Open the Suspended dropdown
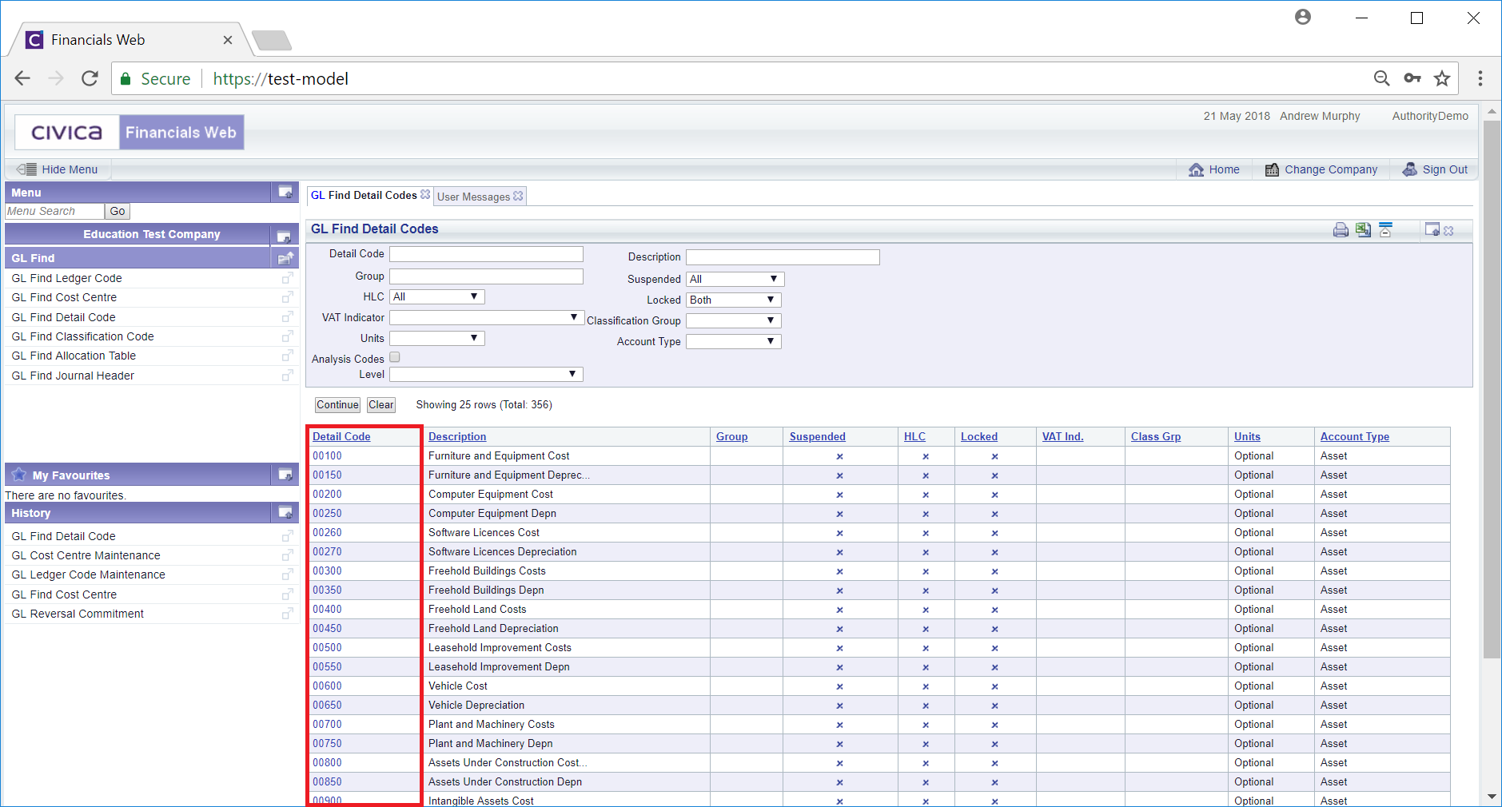 [735, 279]
